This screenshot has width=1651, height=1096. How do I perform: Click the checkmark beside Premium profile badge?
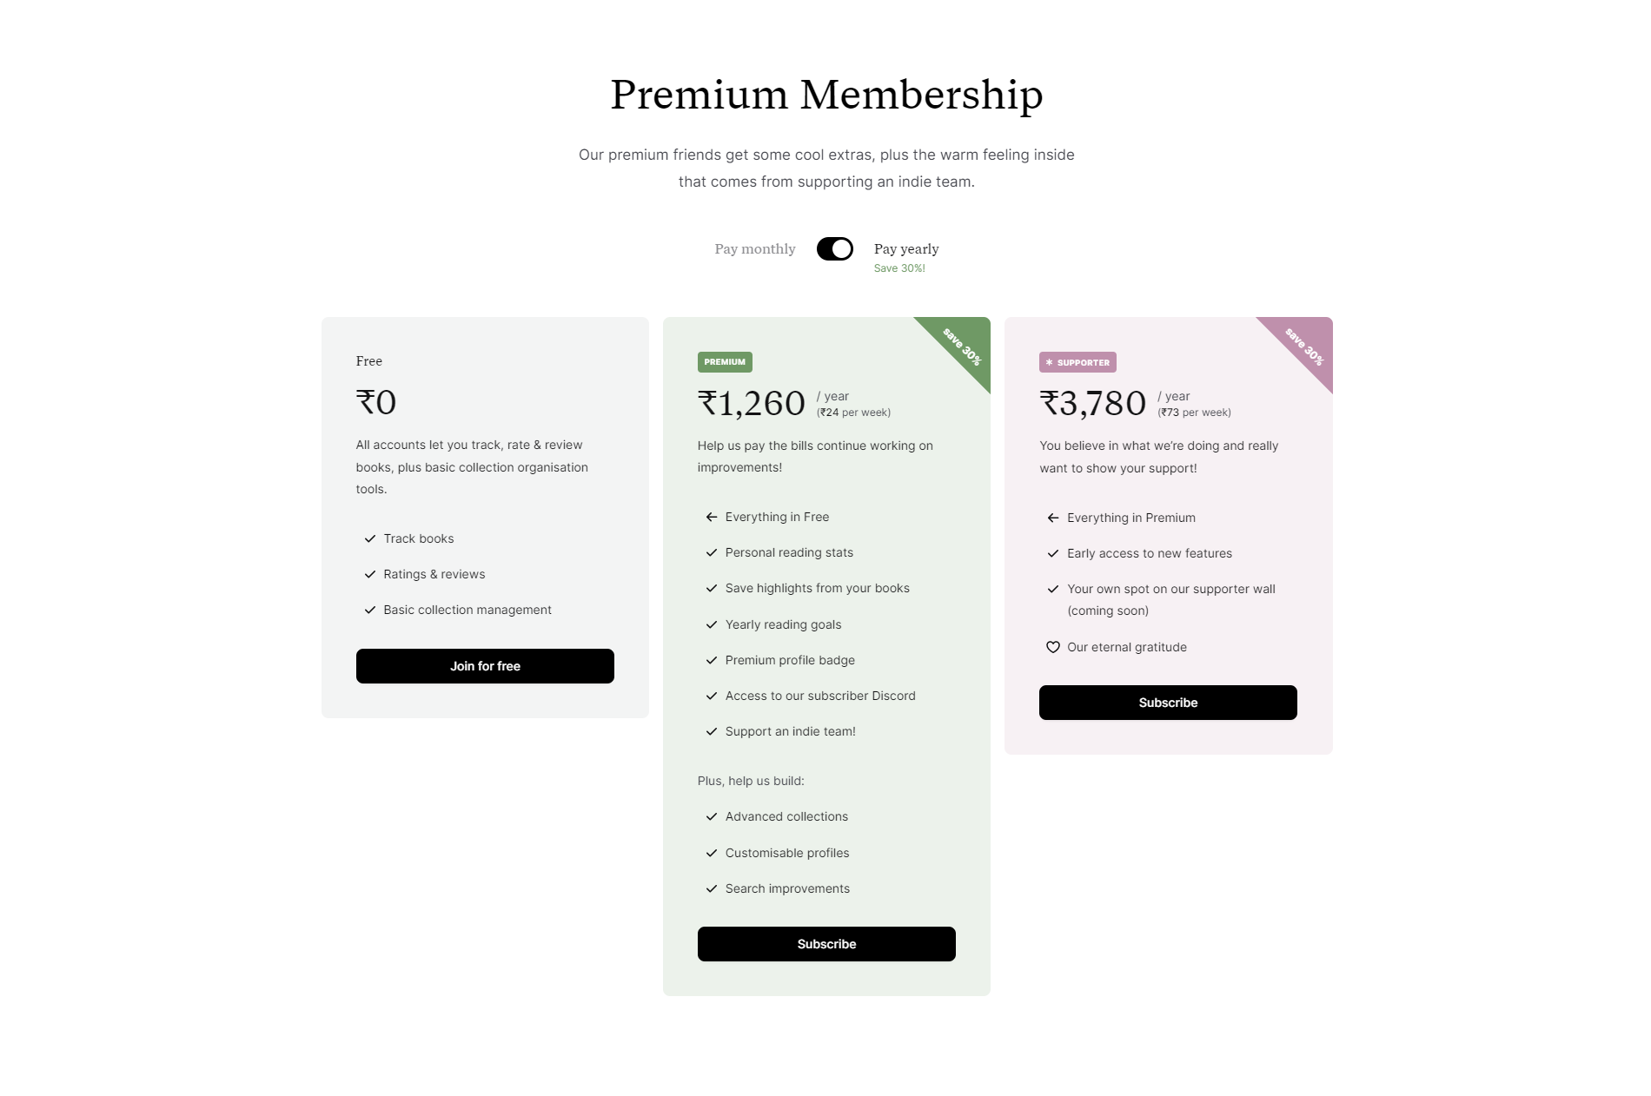pyautogui.click(x=712, y=660)
